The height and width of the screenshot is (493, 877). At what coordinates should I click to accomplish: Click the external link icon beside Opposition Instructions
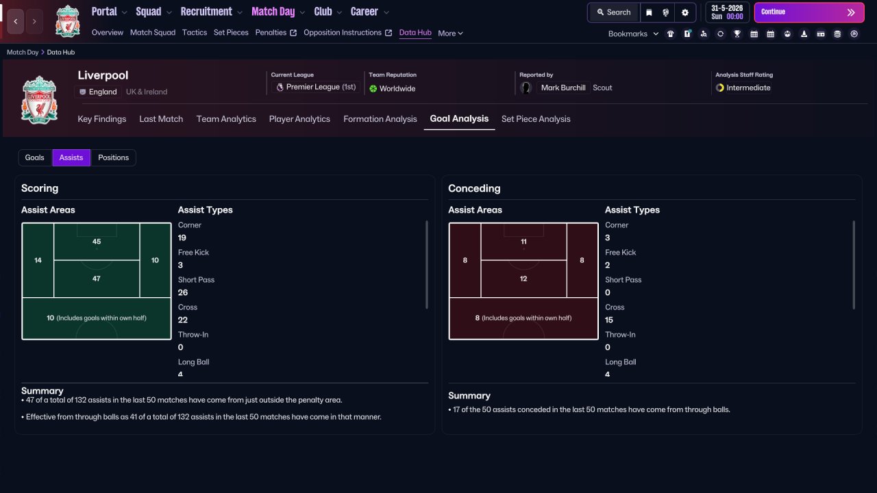(x=388, y=33)
